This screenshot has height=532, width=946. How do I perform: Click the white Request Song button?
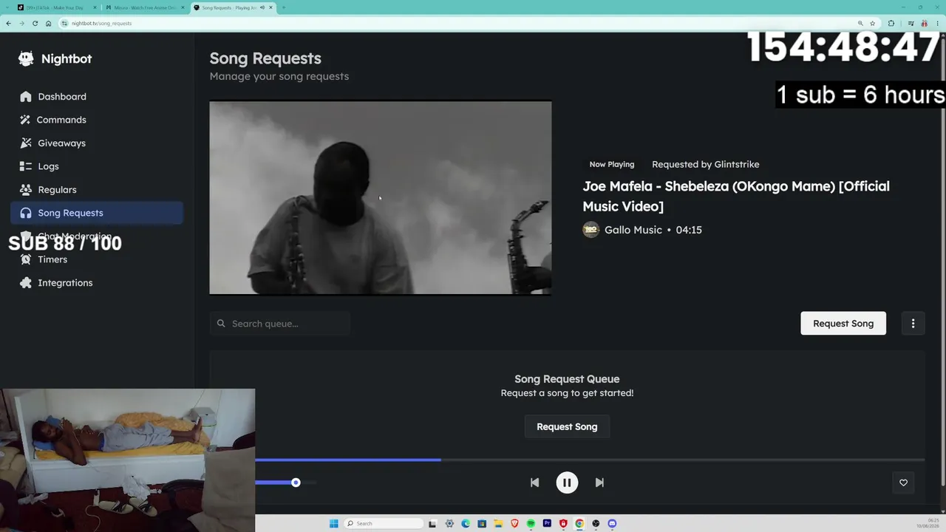pyautogui.click(x=843, y=324)
